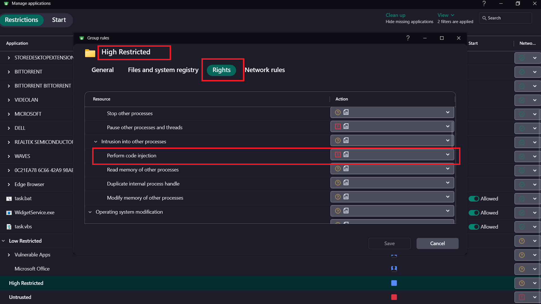Click the log icon in Perform code injection row
Viewport: 541px width, 304px height.
coord(346,154)
